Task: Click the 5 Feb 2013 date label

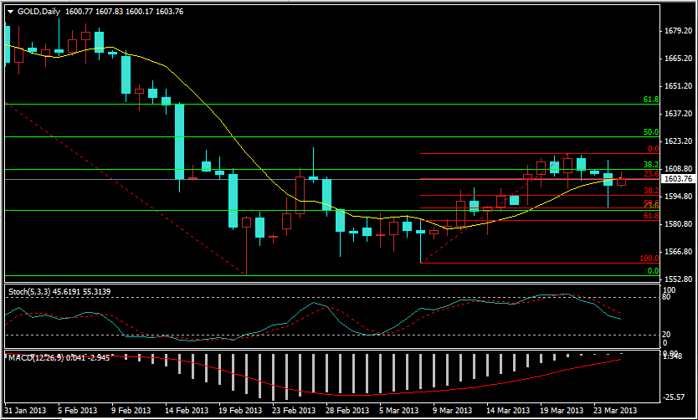Action: coord(78,410)
